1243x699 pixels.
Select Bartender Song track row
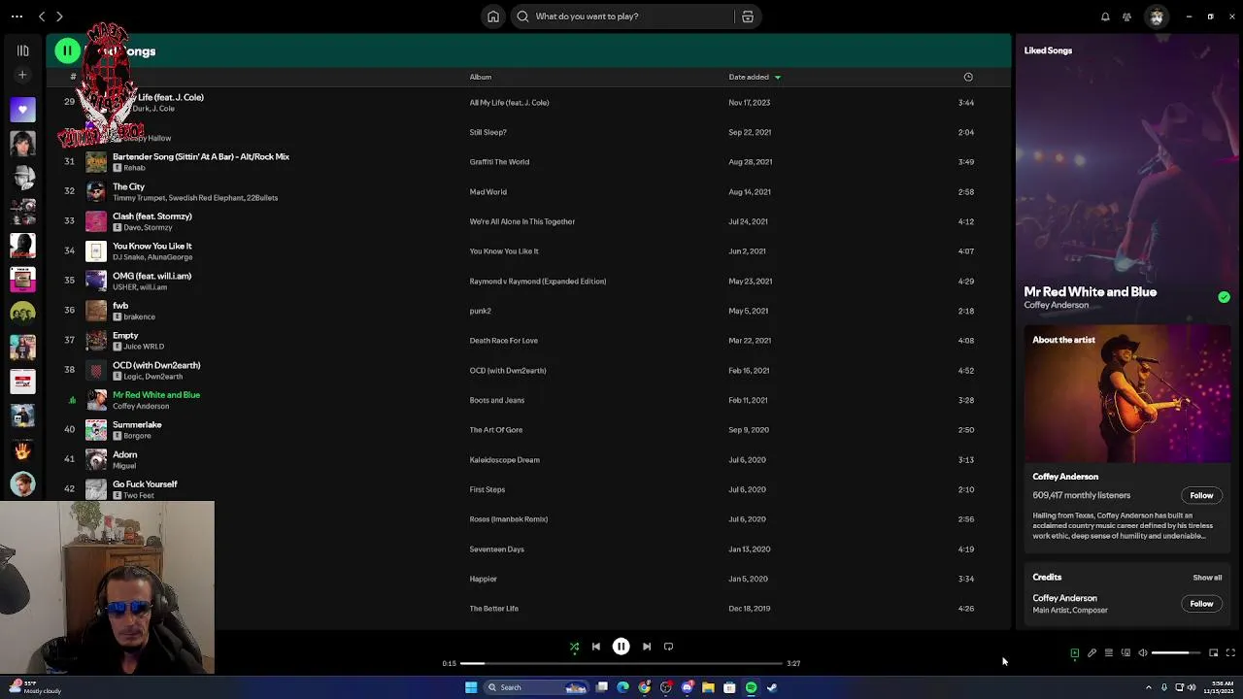pyautogui.click(x=528, y=162)
